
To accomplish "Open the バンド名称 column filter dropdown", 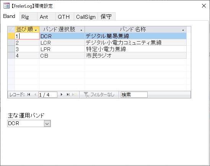I will point(183,31).
